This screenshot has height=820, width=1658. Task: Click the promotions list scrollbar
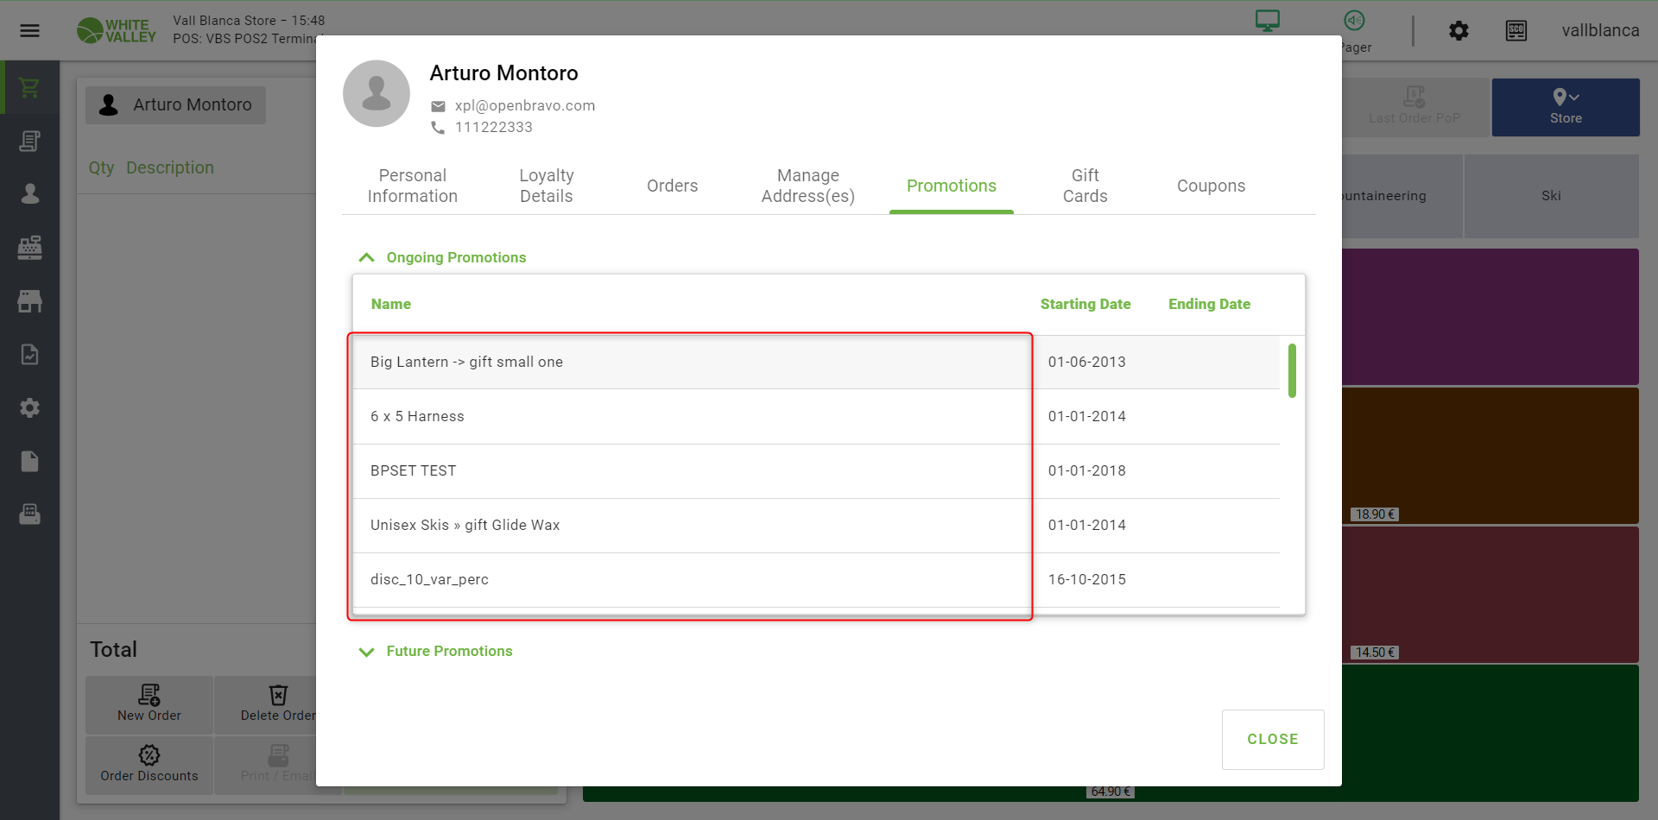point(1292,371)
